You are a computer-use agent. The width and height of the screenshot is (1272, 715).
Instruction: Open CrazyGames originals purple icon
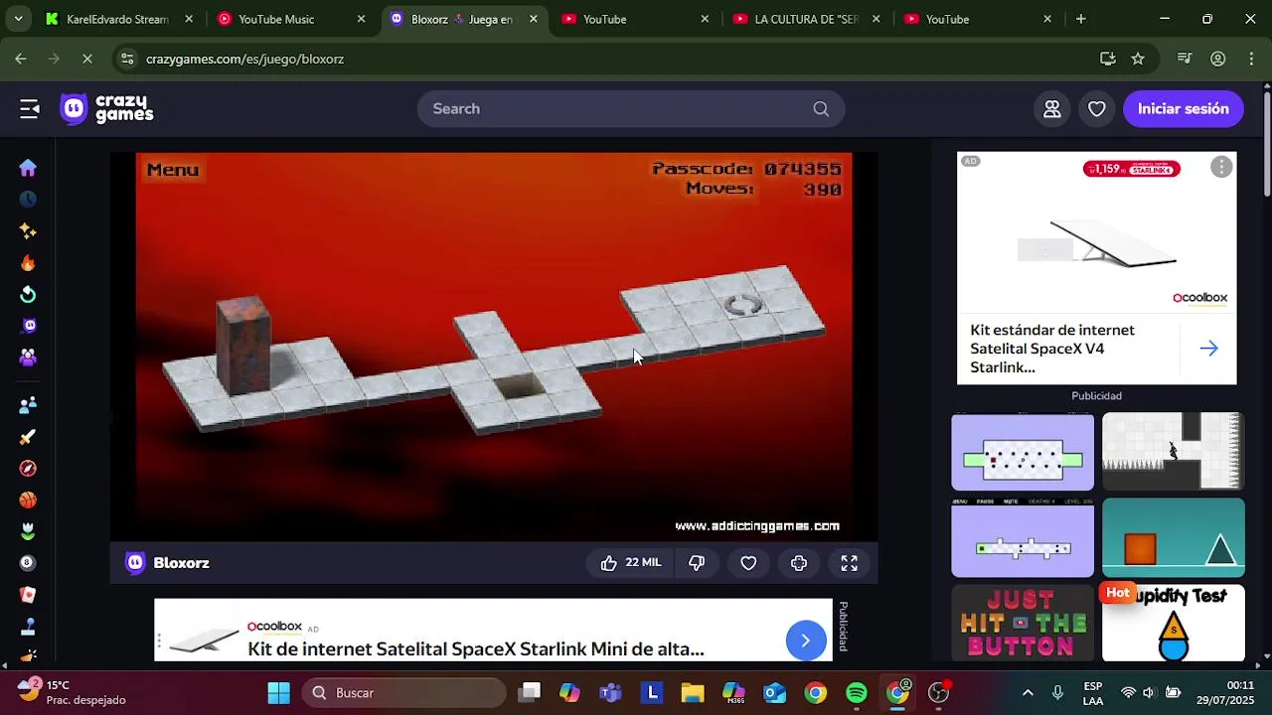28,326
